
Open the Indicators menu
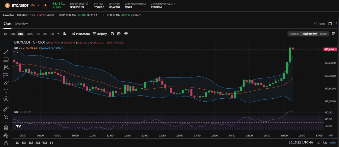pyautogui.click(x=81, y=34)
